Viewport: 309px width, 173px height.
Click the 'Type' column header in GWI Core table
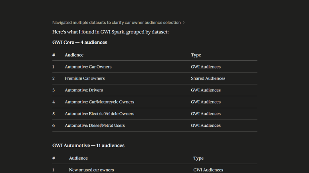click(x=196, y=55)
